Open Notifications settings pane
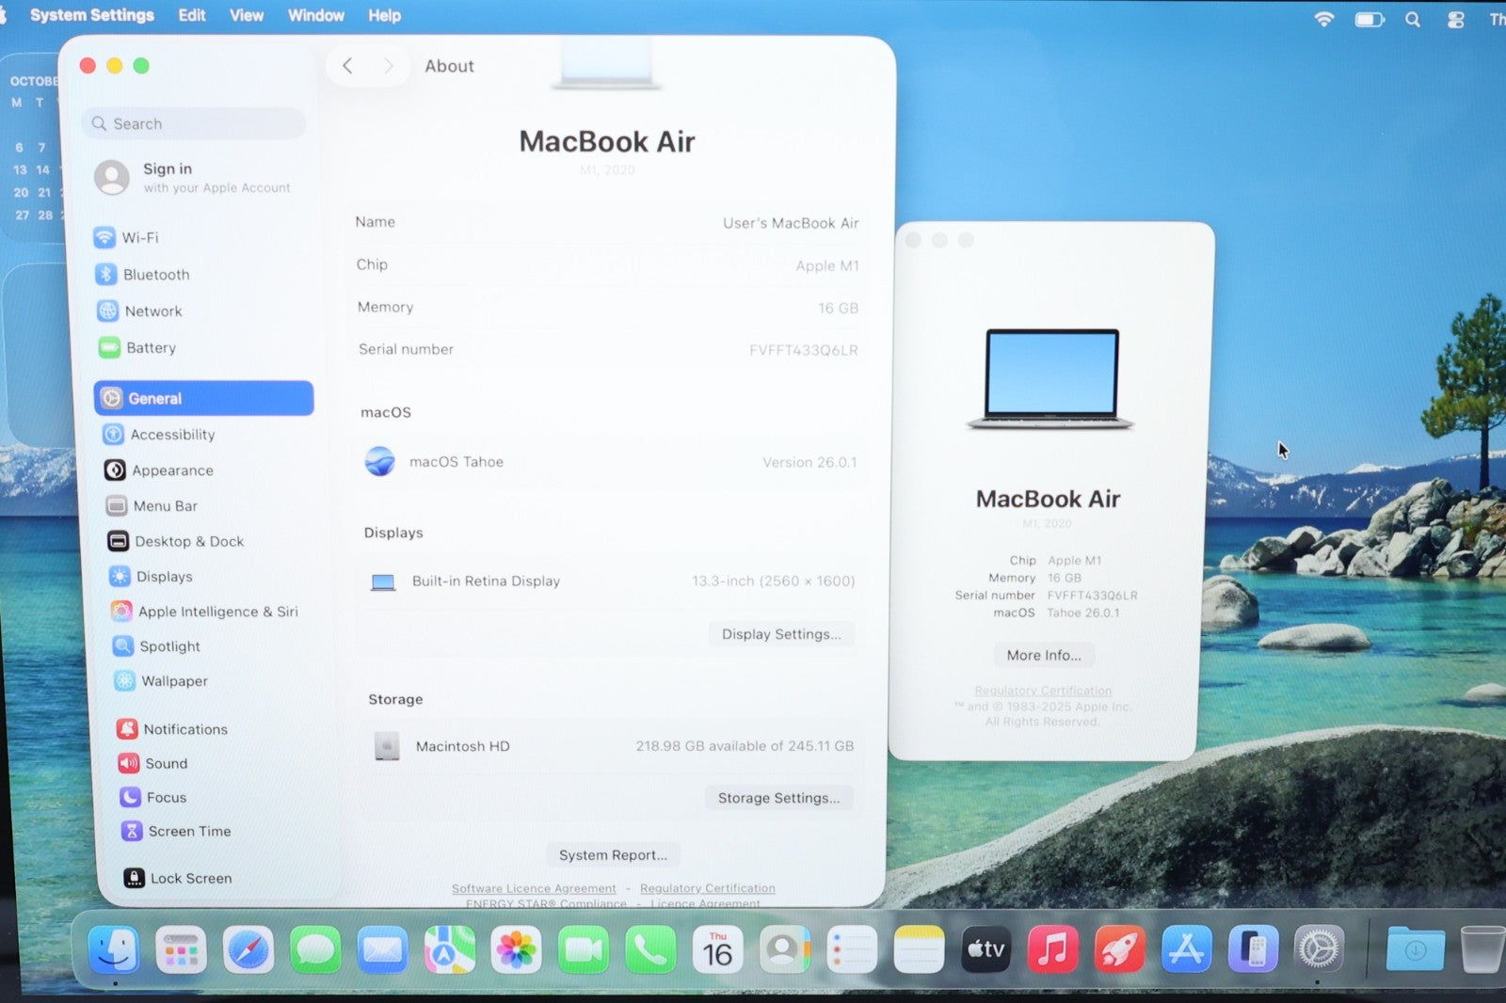Screen dimensions: 1506x1003 [x=184, y=729]
